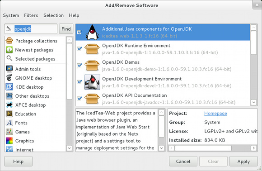262x171 pixels.
Task: Select the Education category label
Action: [26, 114]
